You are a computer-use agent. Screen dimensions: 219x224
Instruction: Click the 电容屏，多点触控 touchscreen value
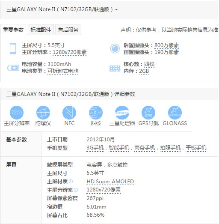coord(107,165)
